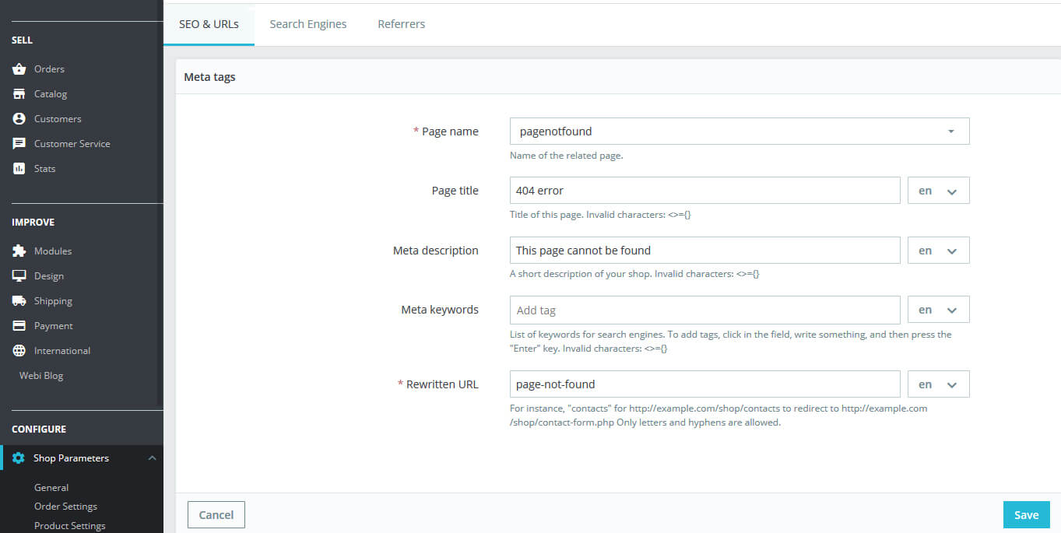Viewport: 1061px width, 533px height.
Task: Switch to the Search Engines tab
Action: 308,24
